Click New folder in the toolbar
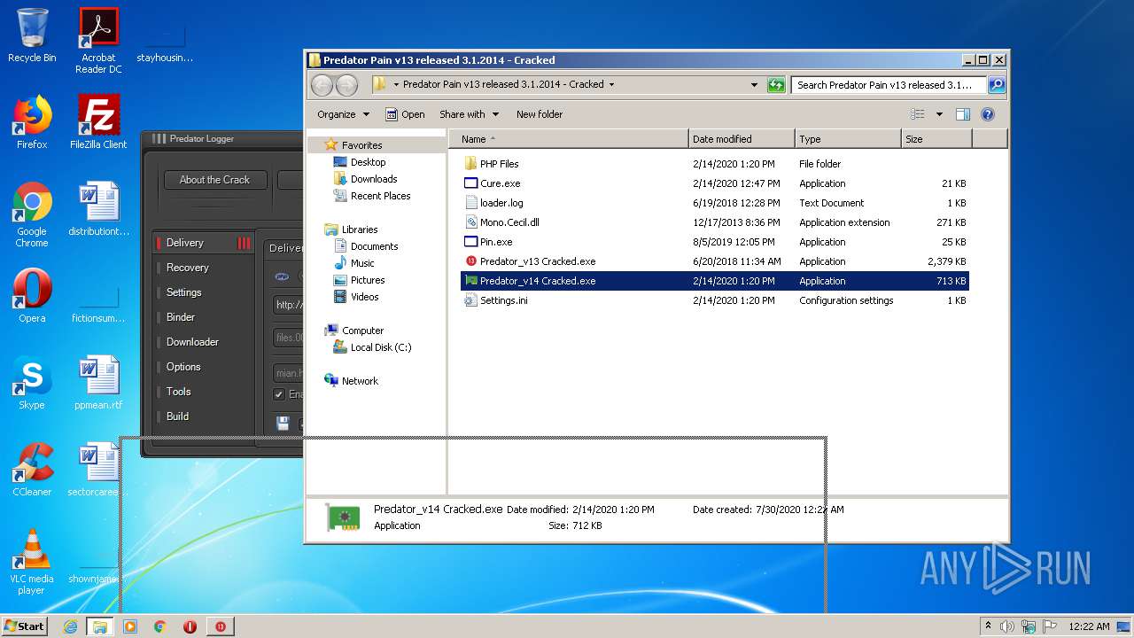The image size is (1134, 638). pos(540,114)
